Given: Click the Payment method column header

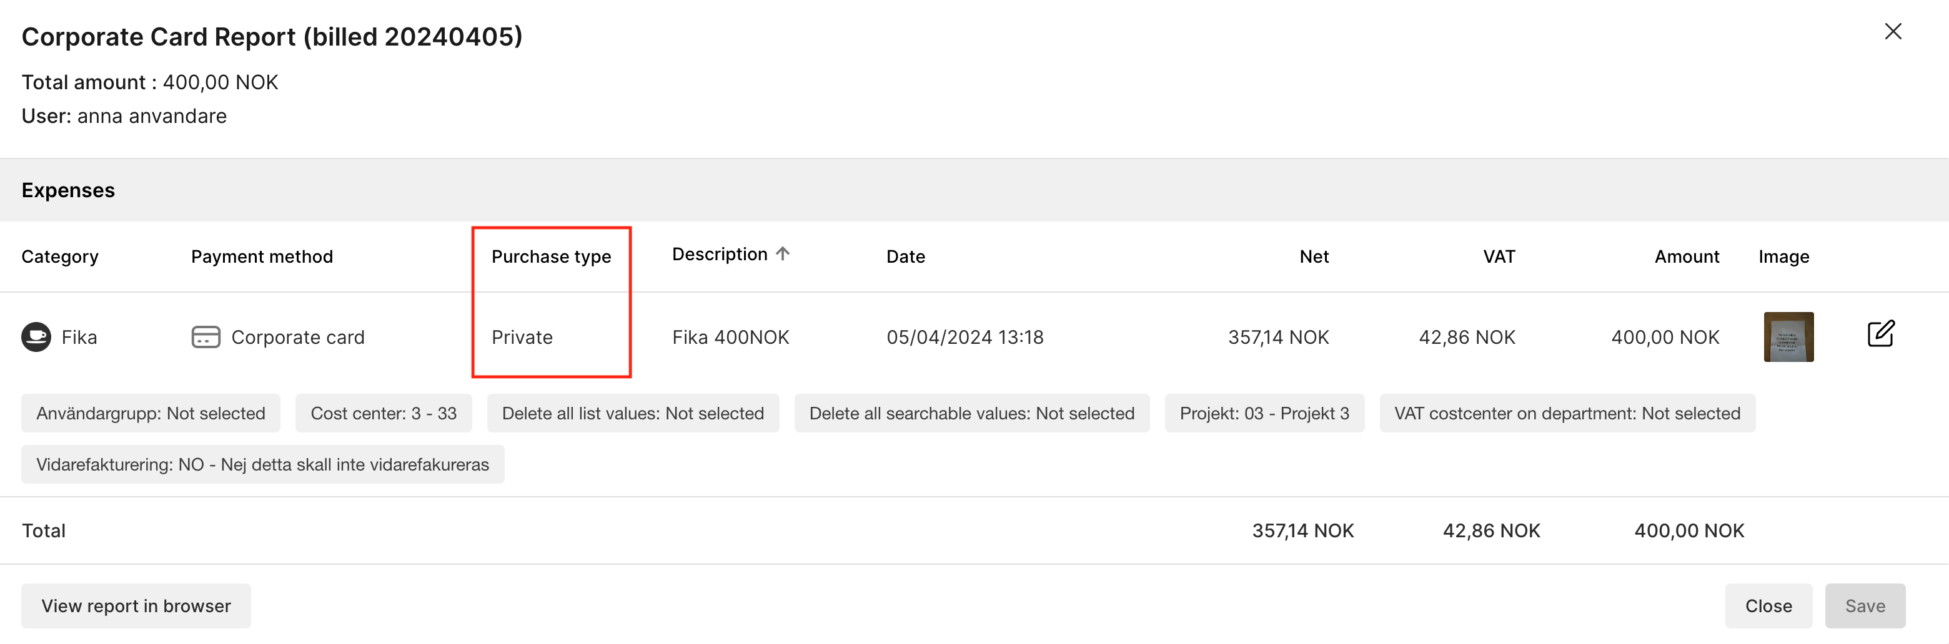Looking at the screenshot, I should coord(262,257).
